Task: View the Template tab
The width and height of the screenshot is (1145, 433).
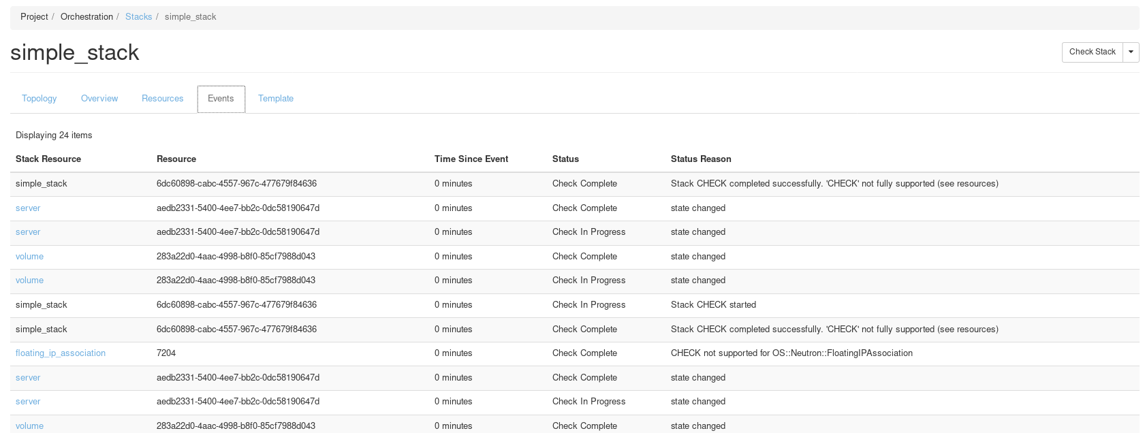Action: 276,99
